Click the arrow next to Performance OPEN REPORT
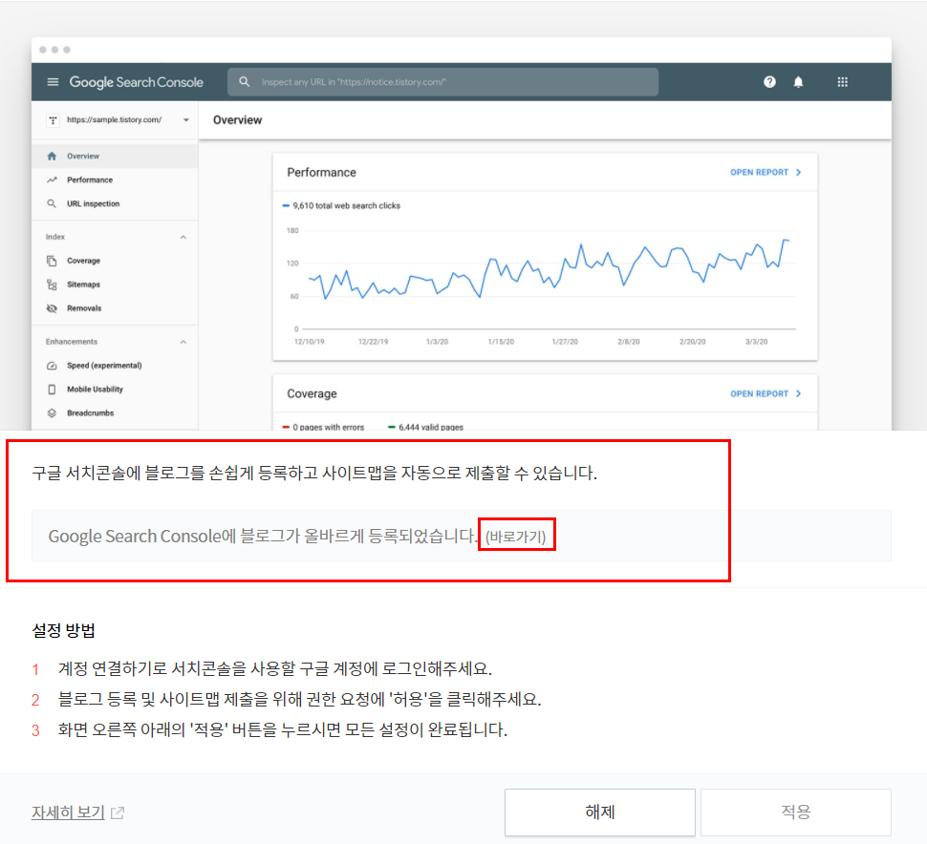The height and width of the screenshot is (844, 927). [x=799, y=172]
